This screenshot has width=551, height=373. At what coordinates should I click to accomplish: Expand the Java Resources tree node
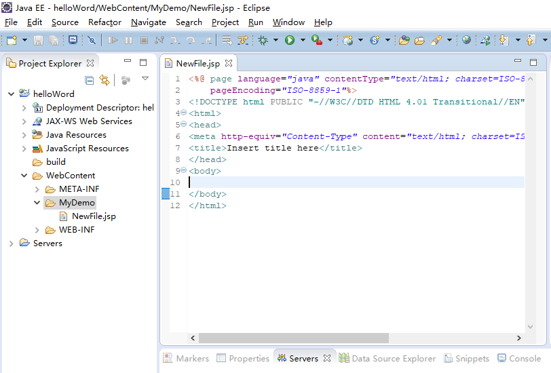24,135
